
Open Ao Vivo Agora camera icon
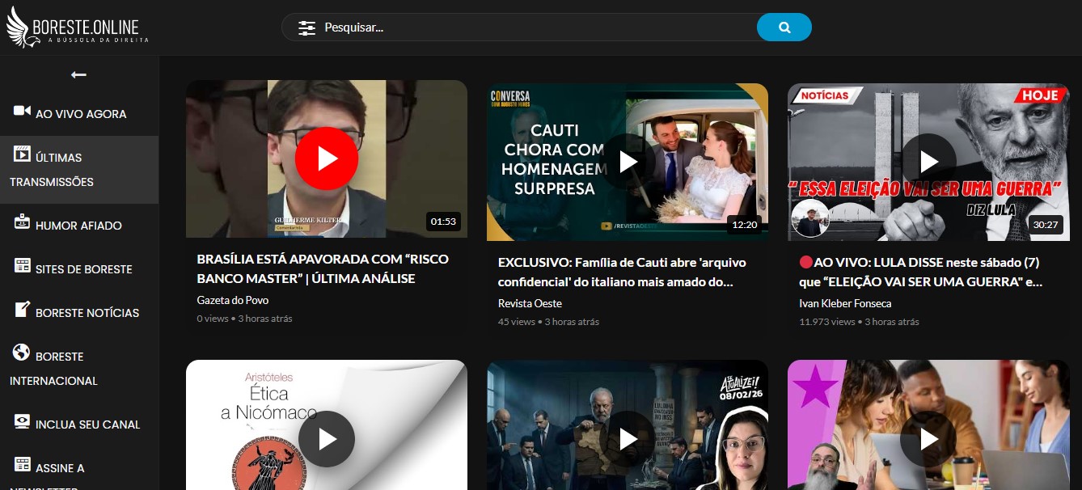pos(22,112)
